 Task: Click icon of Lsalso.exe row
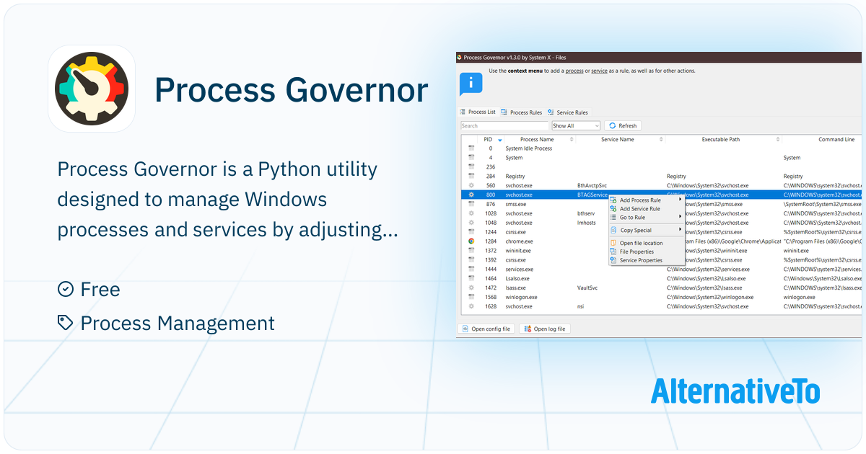coord(471,278)
